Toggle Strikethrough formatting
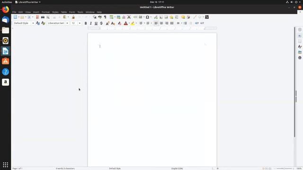 [x=101, y=23]
